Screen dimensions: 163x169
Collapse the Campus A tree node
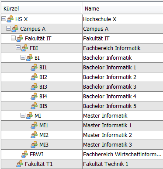[8, 29]
